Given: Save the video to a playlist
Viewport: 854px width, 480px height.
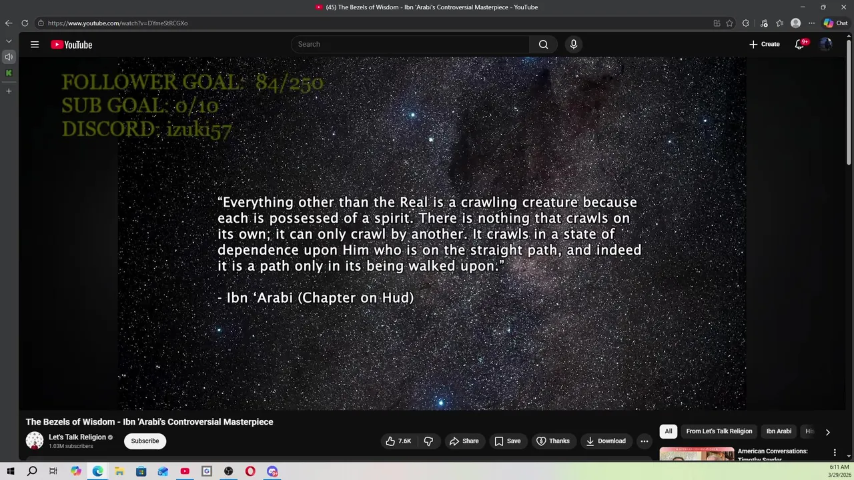Looking at the screenshot, I should [x=507, y=441].
